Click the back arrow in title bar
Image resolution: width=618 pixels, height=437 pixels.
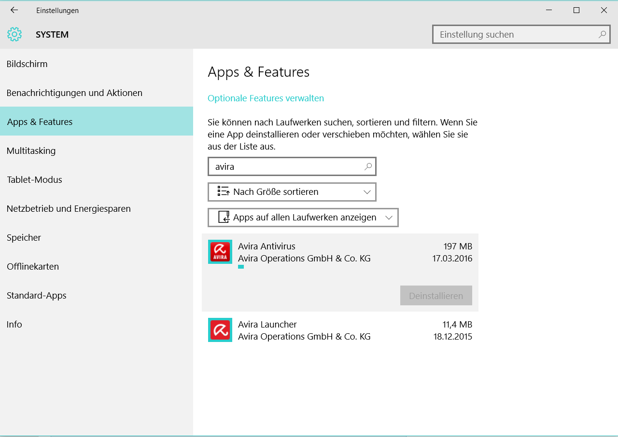[x=14, y=10]
